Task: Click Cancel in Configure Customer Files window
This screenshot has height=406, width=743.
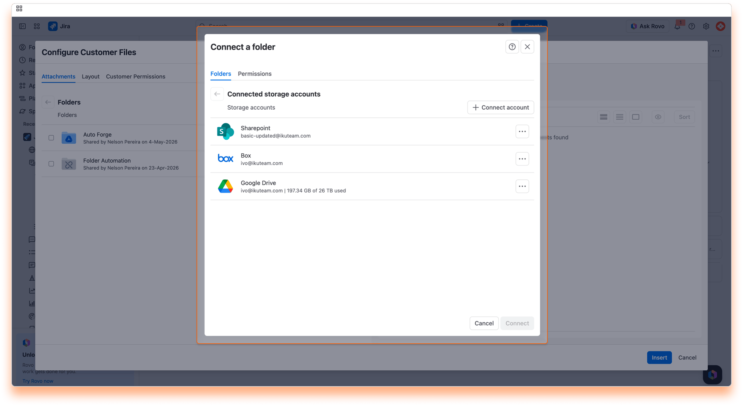Action: (x=687, y=358)
